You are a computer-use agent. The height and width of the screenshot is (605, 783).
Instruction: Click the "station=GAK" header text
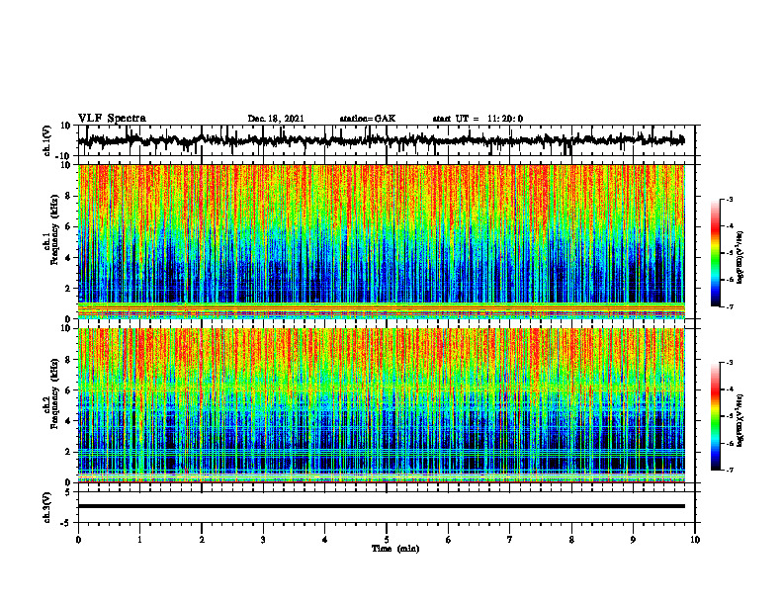pos(368,119)
